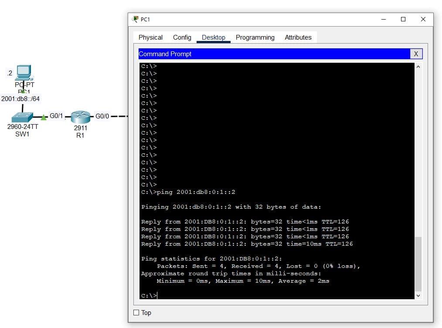Select the 2001:db8::/64 network label
Image resolution: width=442 pixels, height=328 pixels.
20,99
